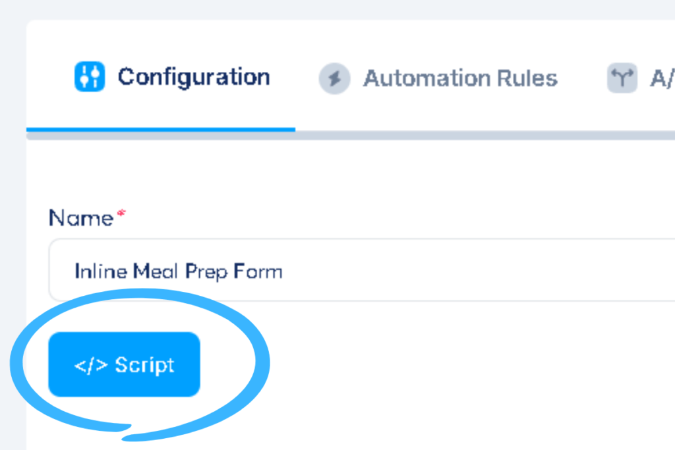This screenshot has height=450, width=675.
Task: Open Configuration via its filter-sliders icon
Action: click(89, 77)
